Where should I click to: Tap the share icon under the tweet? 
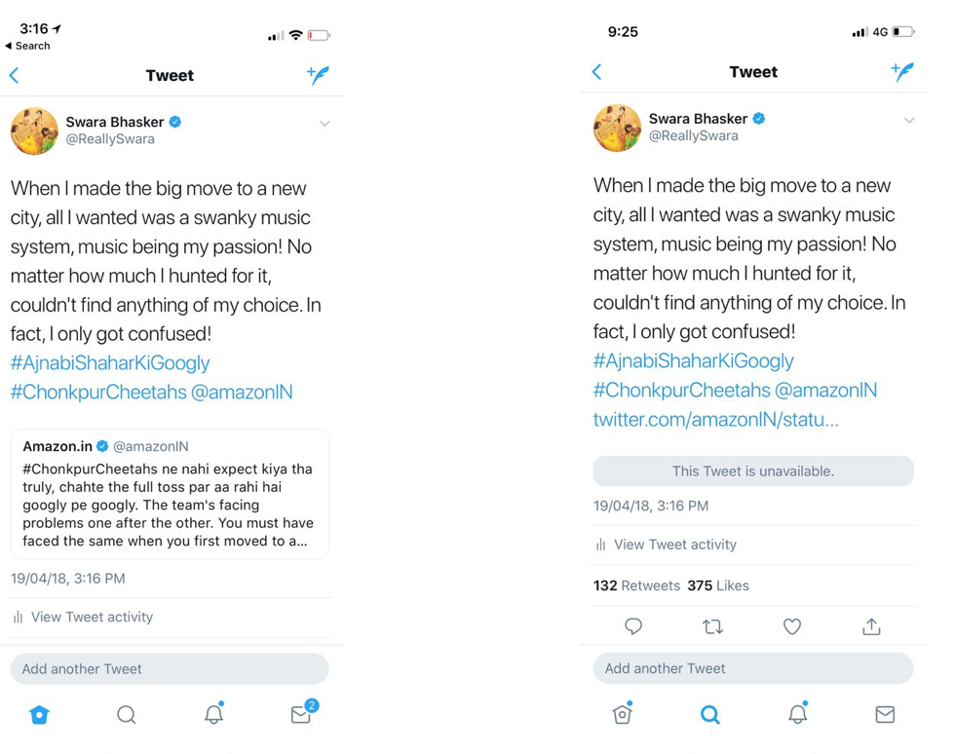click(x=871, y=626)
